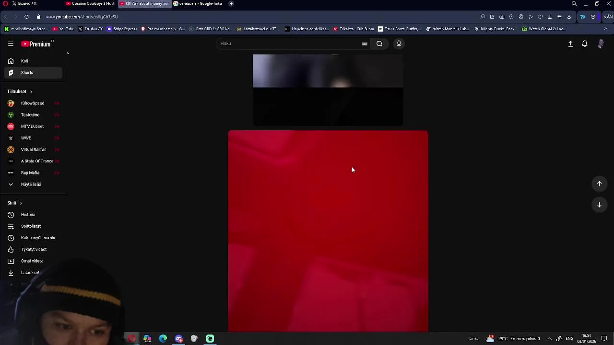Open the extensions cube icon
The image size is (614, 345).
593,17
